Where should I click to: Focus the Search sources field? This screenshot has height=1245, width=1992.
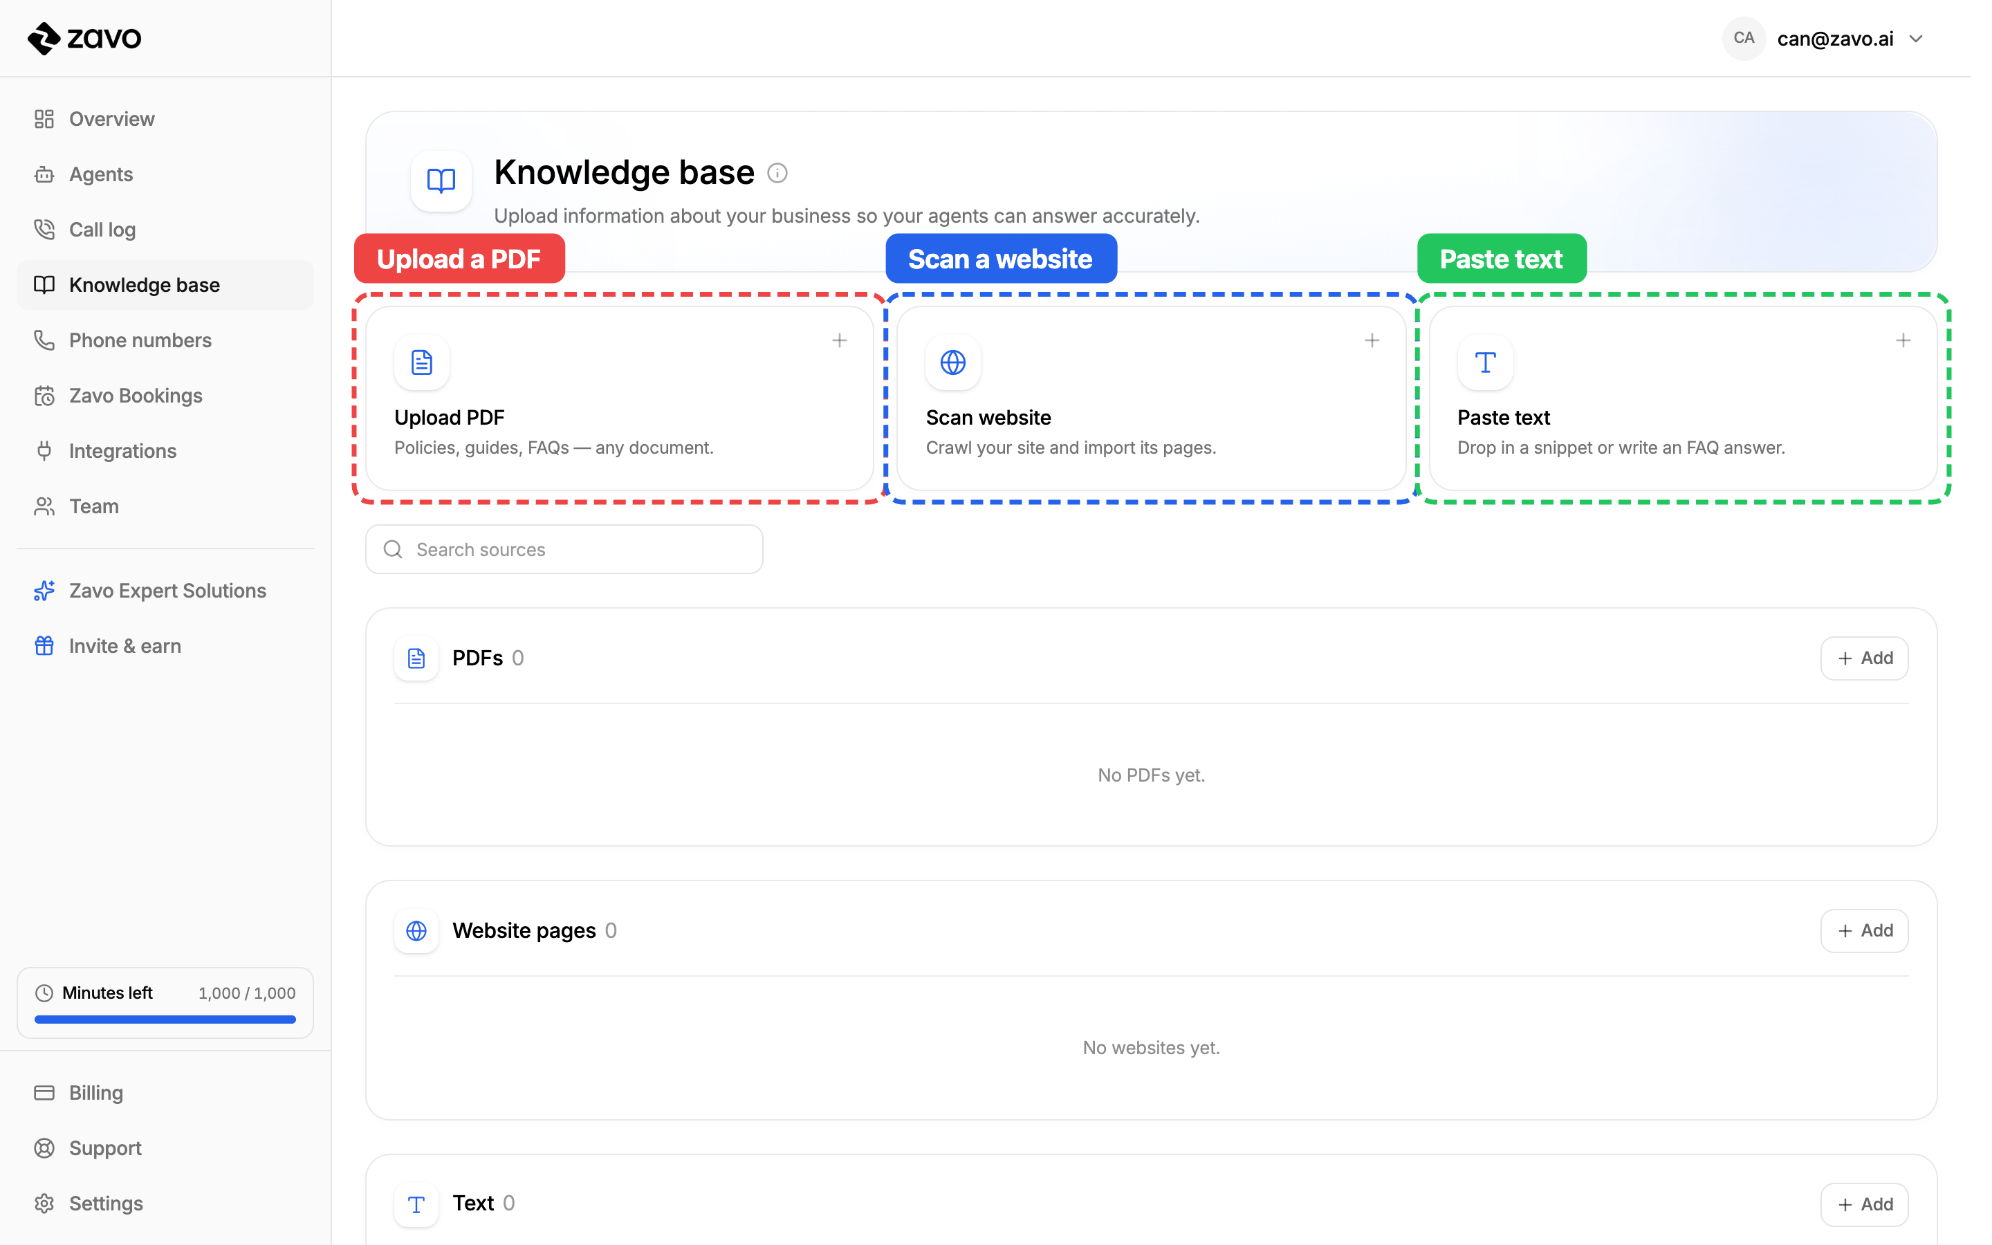pos(564,549)
